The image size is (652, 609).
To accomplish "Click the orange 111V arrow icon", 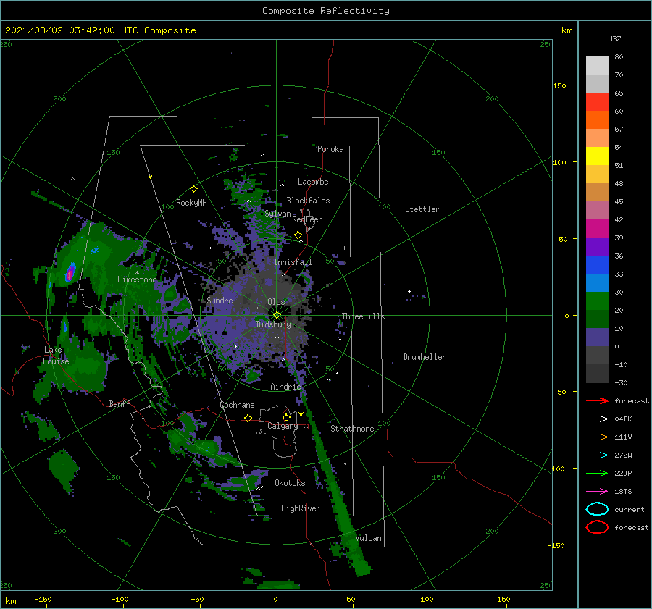I will pos(597,437).
